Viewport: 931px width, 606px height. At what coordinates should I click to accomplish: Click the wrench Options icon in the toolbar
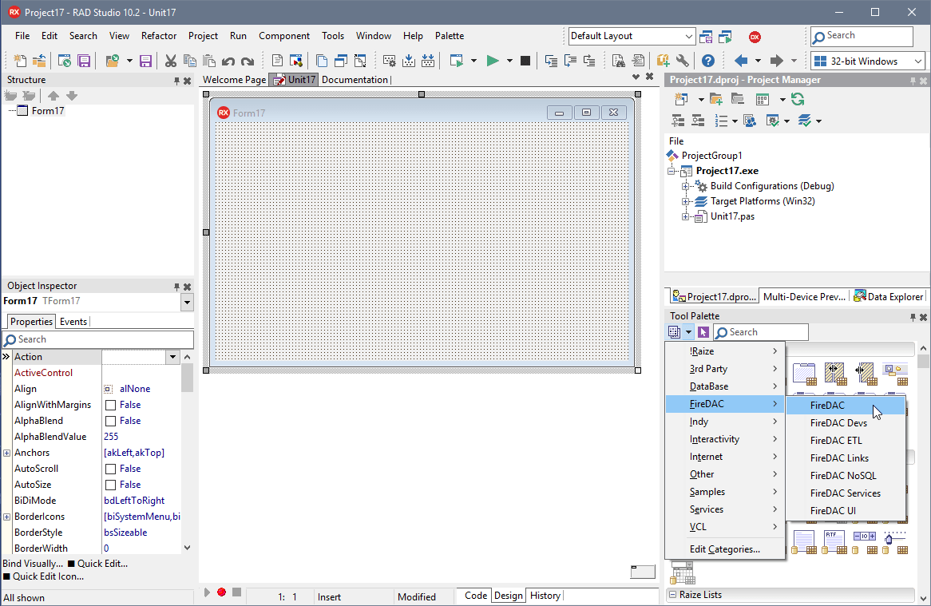pos(681,61)
